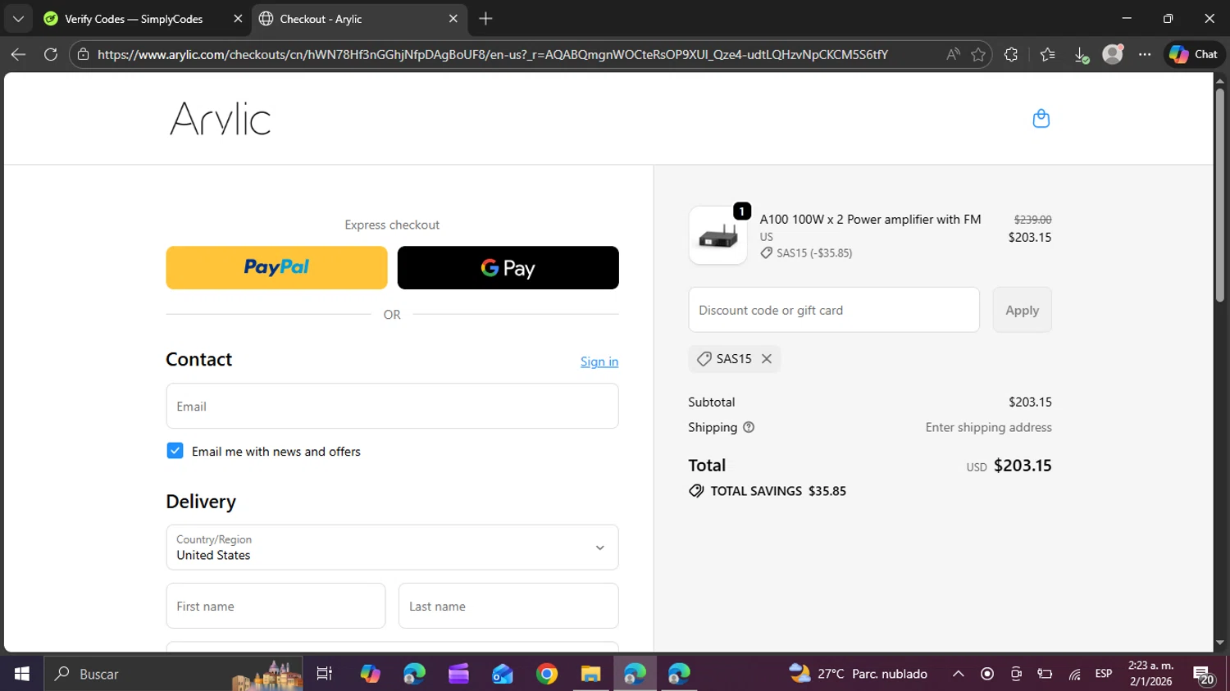
Task: Open Edge Settings and more menu
Action: 1145,54
